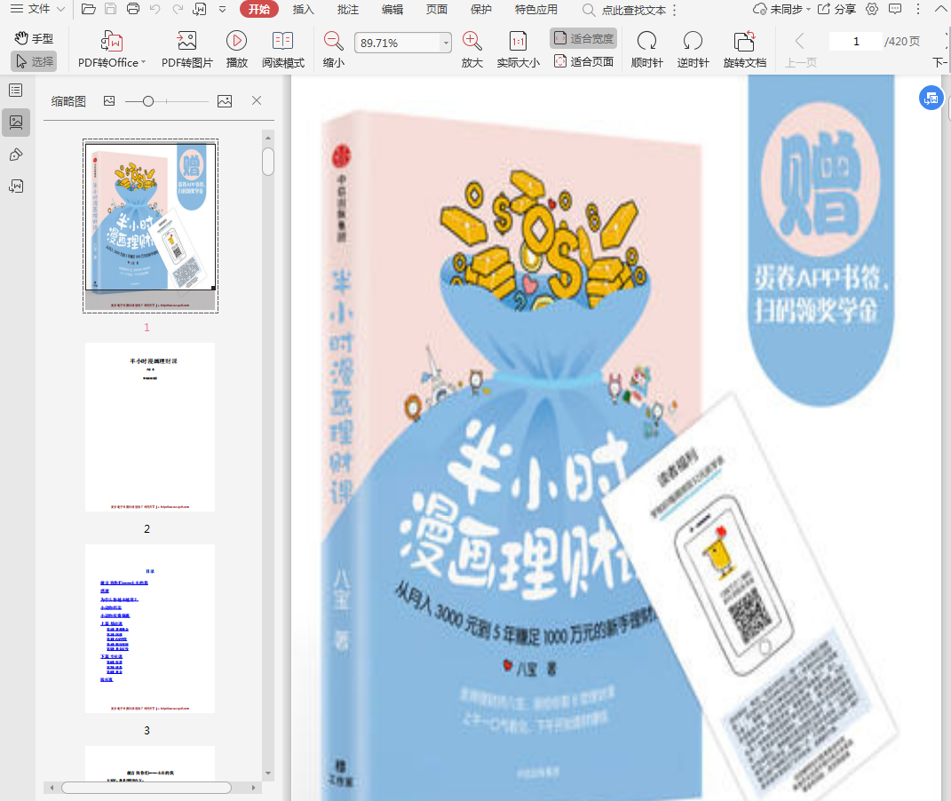Image resolution: width=951 pixels, height=801 pixels.
Task: Click the print icon
Action: coord(133,9)
